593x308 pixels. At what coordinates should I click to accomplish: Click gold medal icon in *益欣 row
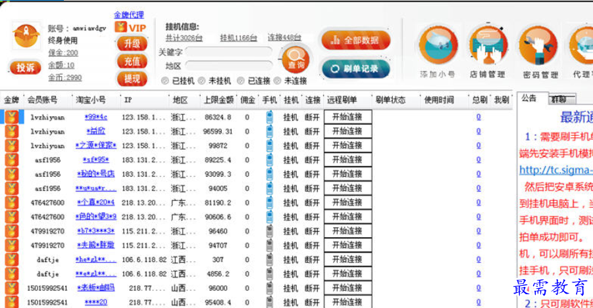tap(11, 132)
